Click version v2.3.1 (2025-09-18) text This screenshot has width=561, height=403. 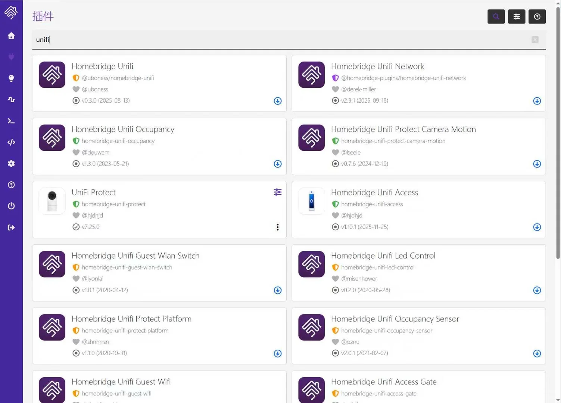point(365,100)
